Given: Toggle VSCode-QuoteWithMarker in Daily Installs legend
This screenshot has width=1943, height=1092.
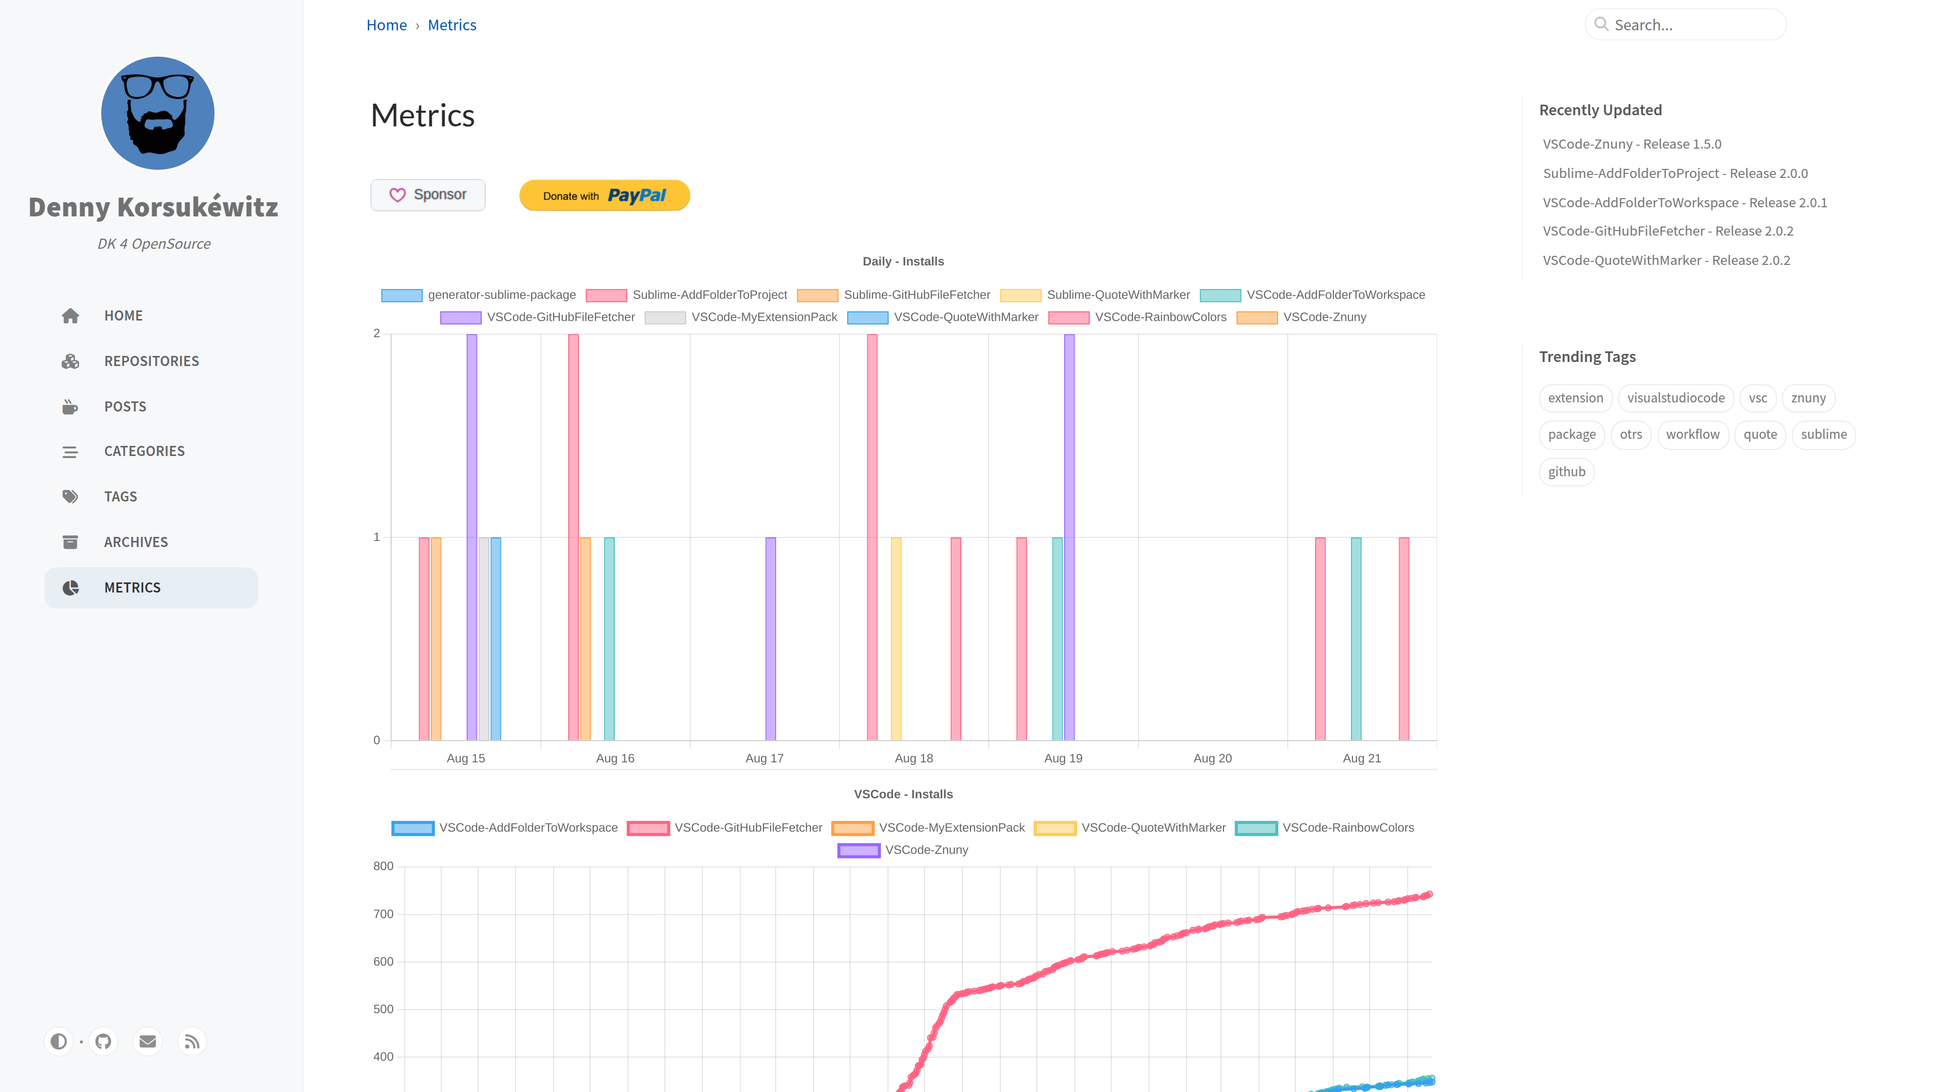Looking at the screenshot, I should tap(943, 317).
